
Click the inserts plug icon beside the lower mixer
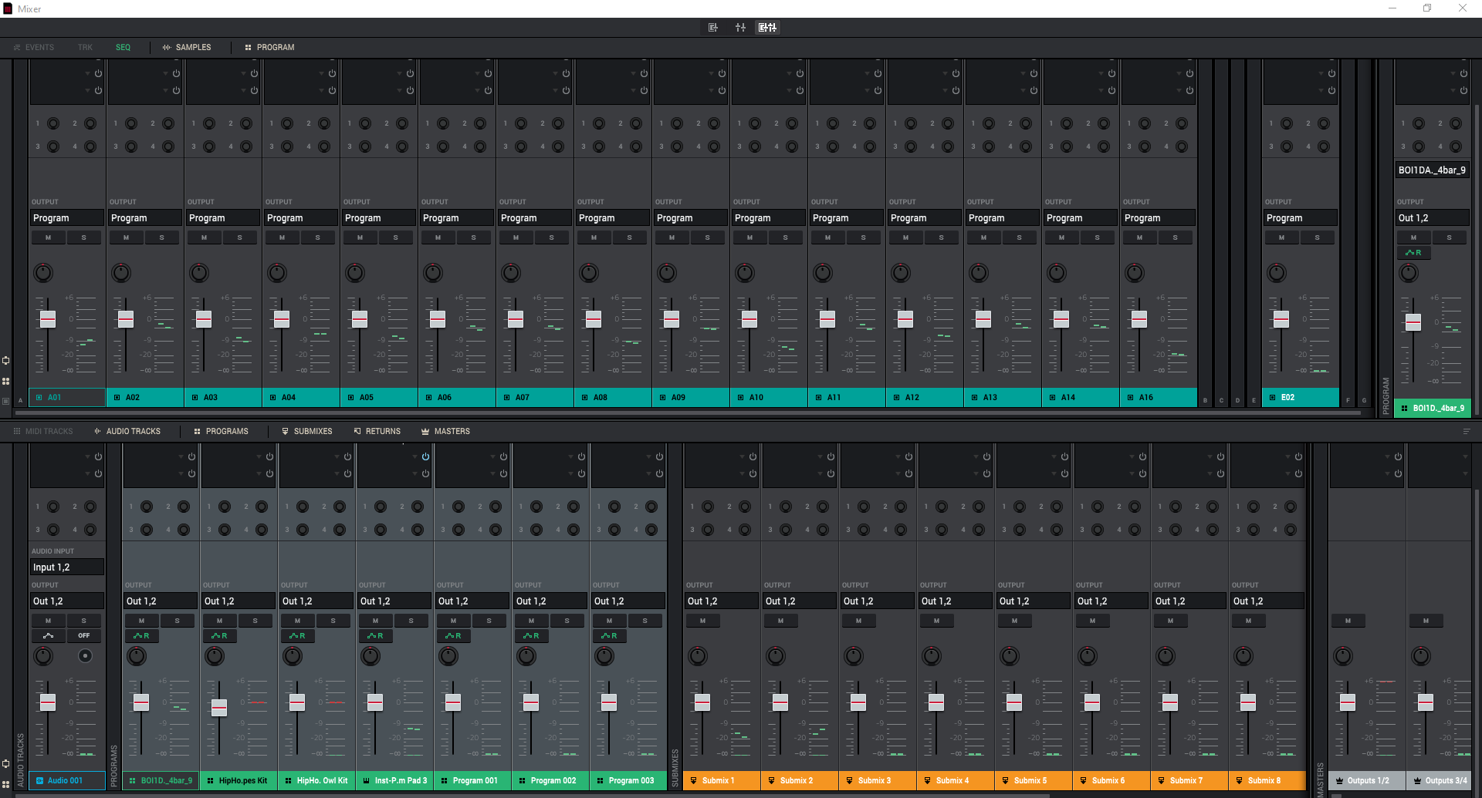tap(6, 763)
